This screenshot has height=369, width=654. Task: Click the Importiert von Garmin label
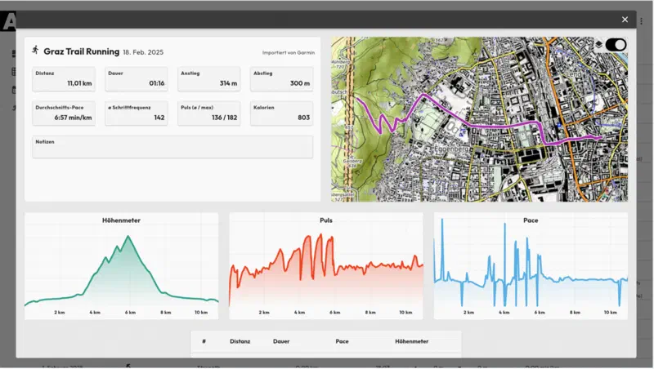coord(289,52)
